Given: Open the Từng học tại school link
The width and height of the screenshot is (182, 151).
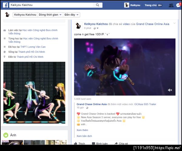Looking at the screenshot, I should [33, 40].
